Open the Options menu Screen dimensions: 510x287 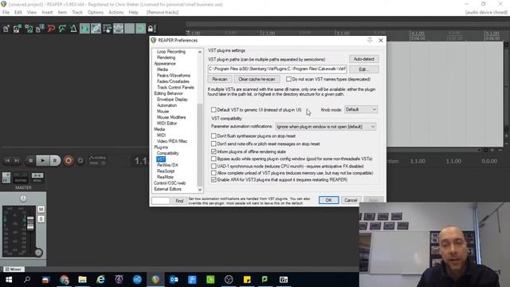click(x=96, y=13)
